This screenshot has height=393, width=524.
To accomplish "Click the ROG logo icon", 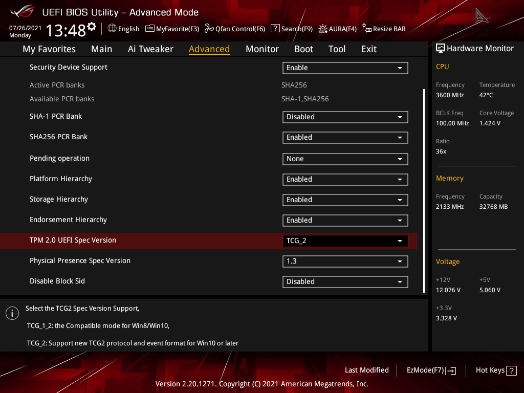I will 23,11.
